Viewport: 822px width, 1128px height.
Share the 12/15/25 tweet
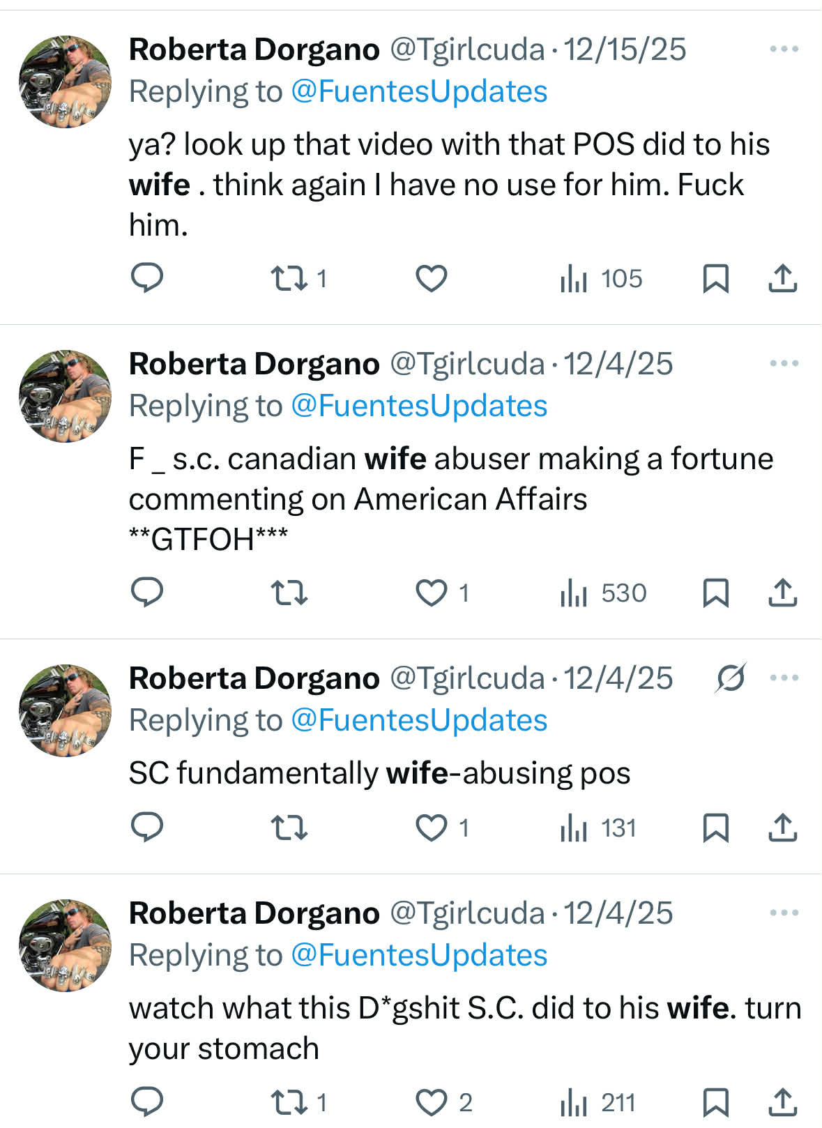(x=782, y=278)
